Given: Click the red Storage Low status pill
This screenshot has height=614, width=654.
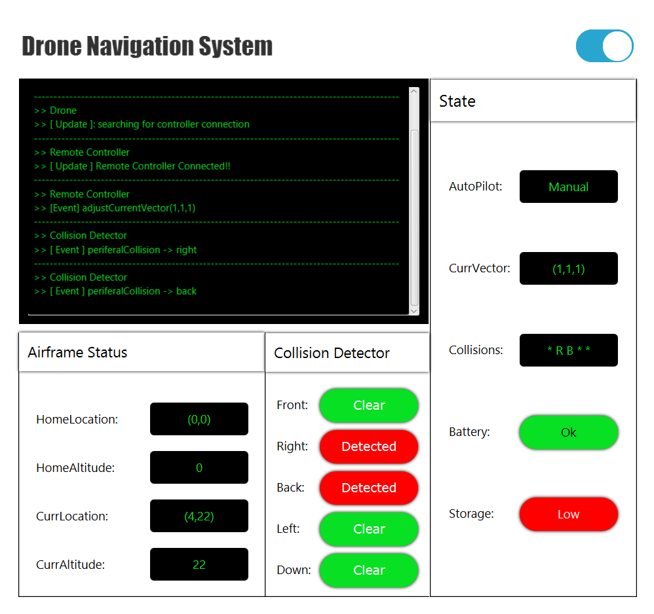Looking at the screenshot, I should pos(568,514).
